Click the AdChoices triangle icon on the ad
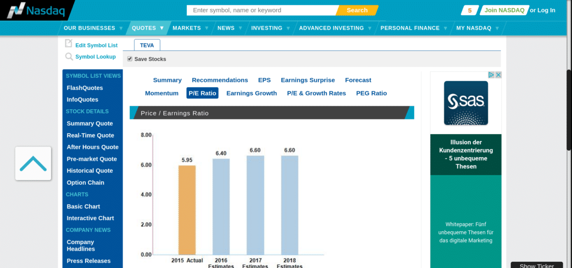 491,75
